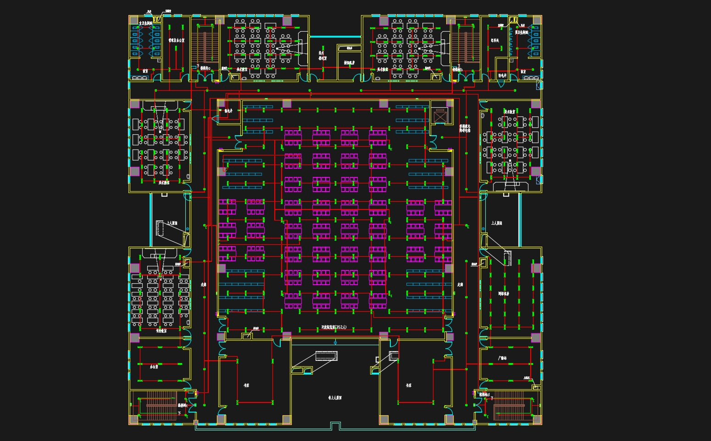Select the 客梯兼无障碍电梯 elevator label

click(x=465, y=128)
